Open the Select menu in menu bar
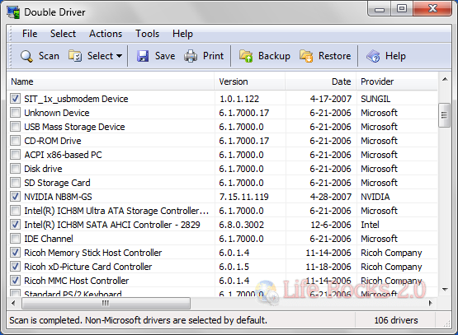 (x=63, y=34)
